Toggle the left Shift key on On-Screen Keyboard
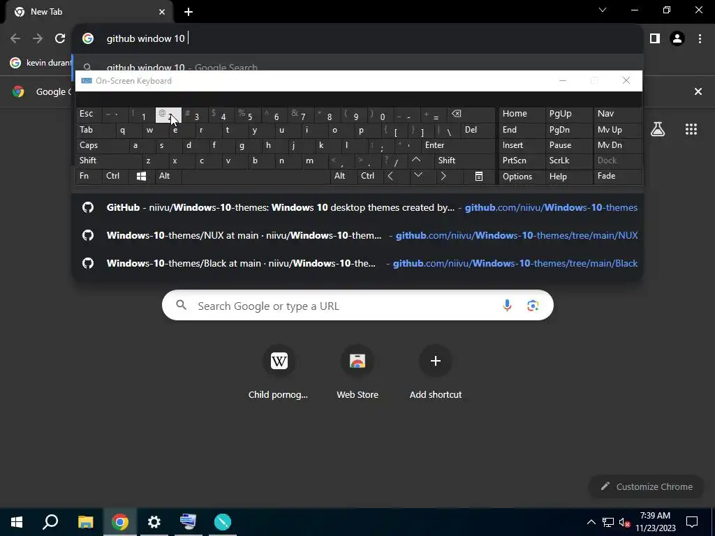Screen dimensions: 715x536 pos(108,161)
